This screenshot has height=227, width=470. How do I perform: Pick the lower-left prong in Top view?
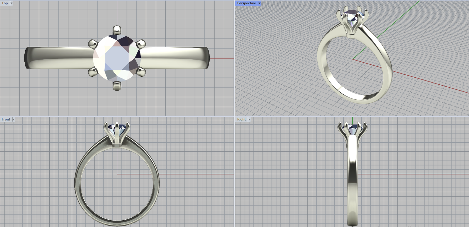(93, 71)
